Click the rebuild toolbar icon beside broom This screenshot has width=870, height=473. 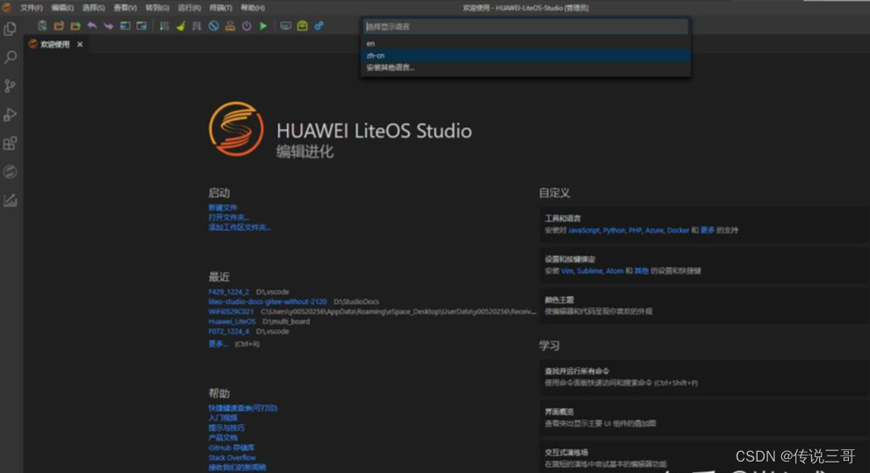197,25
